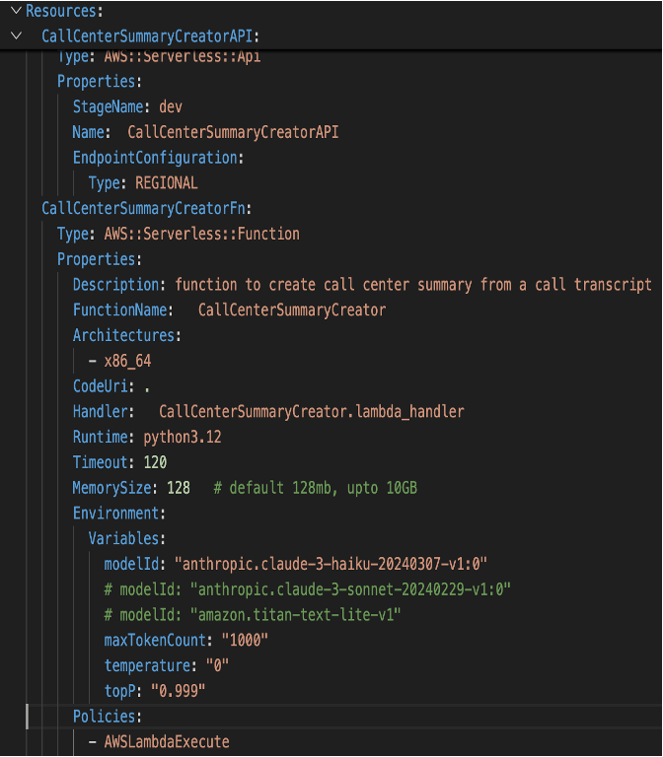
Task: Click the Timeout value 120
Action: [155, 462]
